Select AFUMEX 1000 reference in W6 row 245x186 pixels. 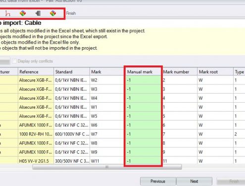36,125
